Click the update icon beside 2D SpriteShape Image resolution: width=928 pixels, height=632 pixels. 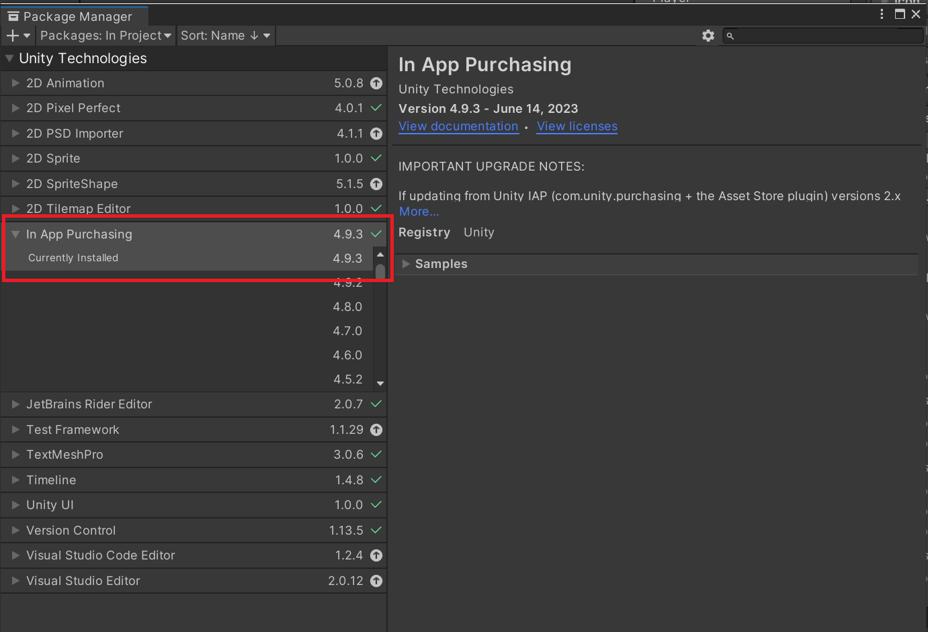point(376,184)
